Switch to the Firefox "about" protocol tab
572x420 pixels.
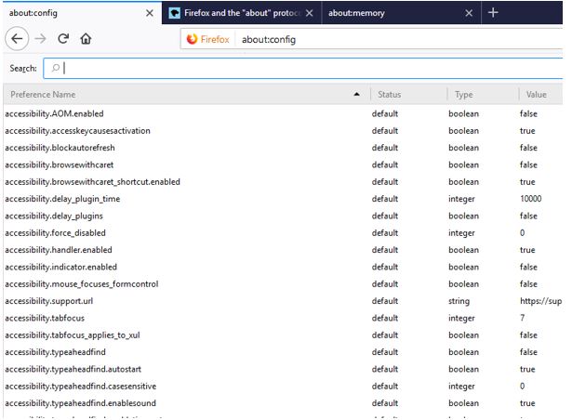[x=244, y=13]
